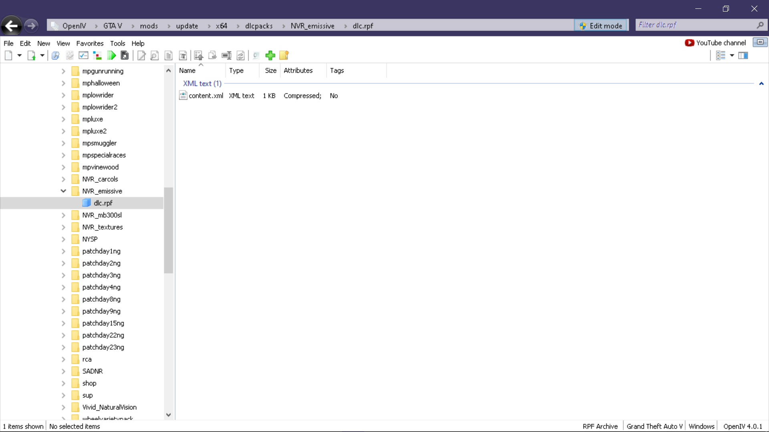The width and height of the screenshot is (769, 432).
Task: Expand the NVR_textures folder
Action: [63, 227]
